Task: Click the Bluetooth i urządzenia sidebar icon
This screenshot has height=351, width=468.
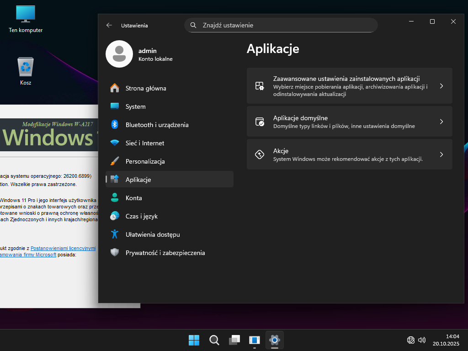Action: pos(115,125)
